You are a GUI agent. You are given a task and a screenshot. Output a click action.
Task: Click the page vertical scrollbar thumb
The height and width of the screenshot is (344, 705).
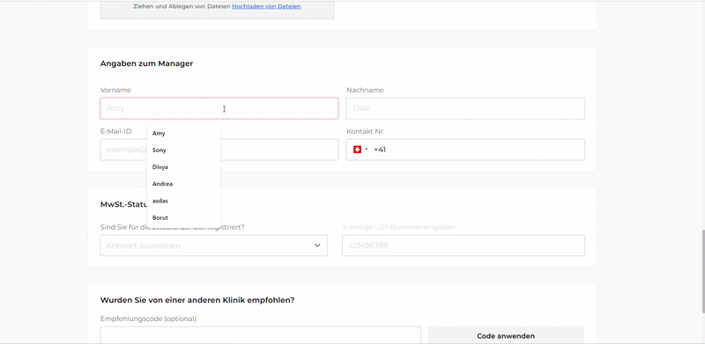702,271
